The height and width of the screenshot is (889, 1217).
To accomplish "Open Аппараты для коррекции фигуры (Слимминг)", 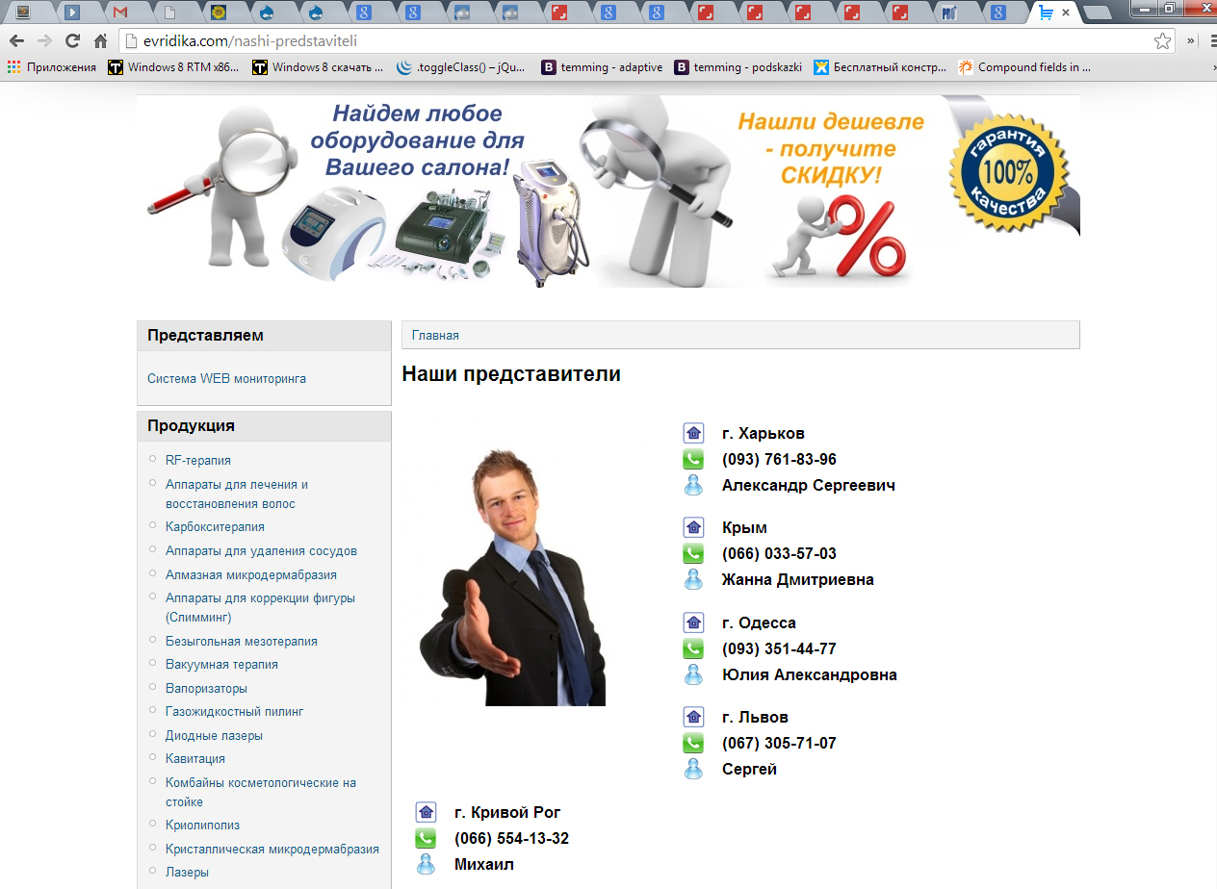I will pyautogui.click(x=260, y=608).
